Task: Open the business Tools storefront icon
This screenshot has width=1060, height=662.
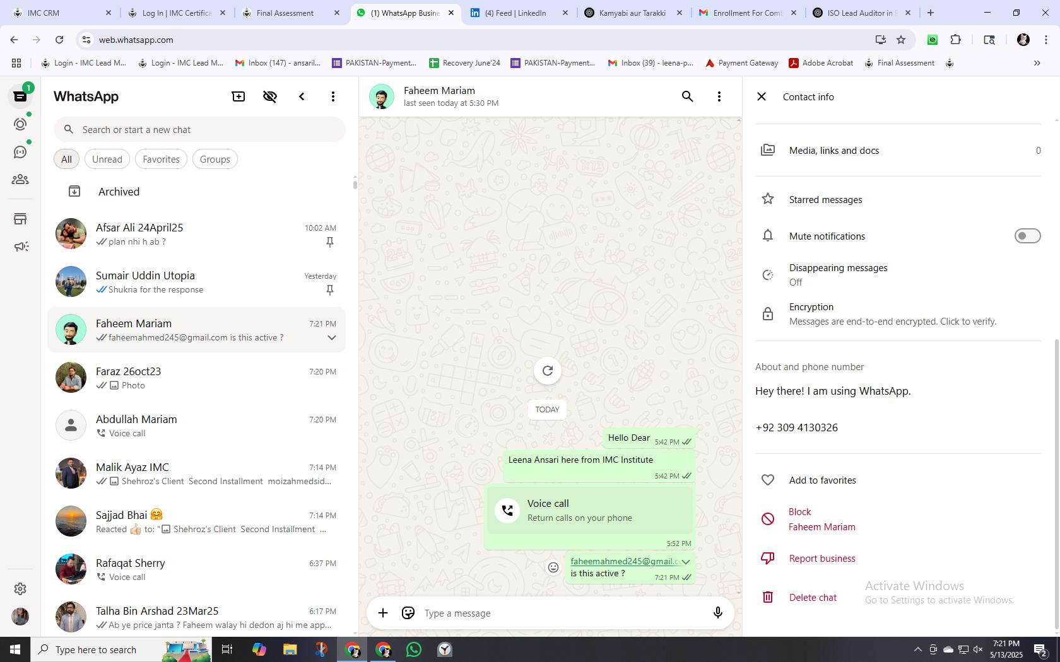Action: [20, 219]
